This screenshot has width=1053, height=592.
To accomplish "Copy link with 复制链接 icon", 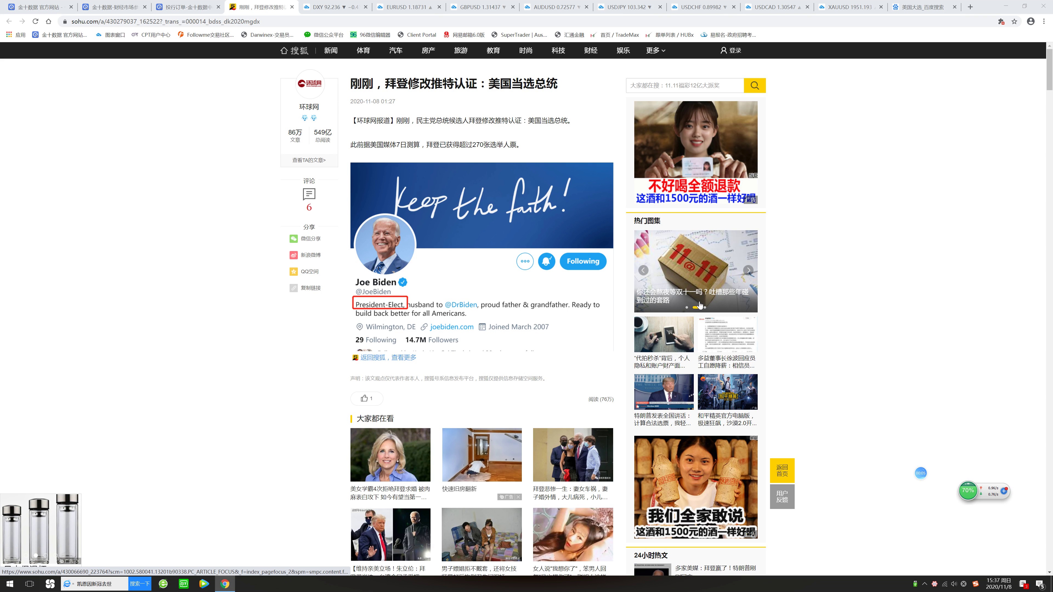I will pos(293,288).
